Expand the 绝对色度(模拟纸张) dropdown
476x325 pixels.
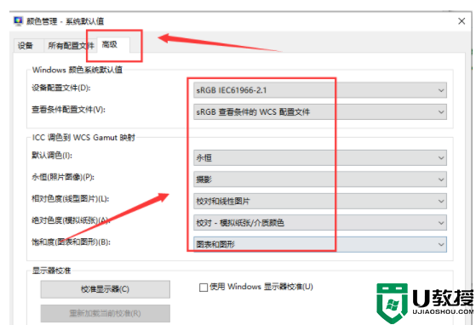320,223
